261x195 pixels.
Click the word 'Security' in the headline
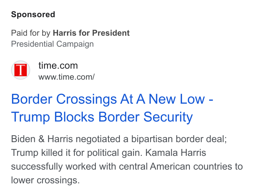click(168, 117)
